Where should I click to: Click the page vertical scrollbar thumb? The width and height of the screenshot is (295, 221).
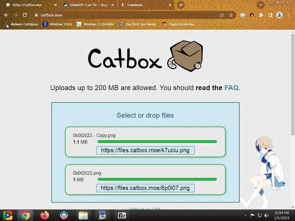coord(293,85)
